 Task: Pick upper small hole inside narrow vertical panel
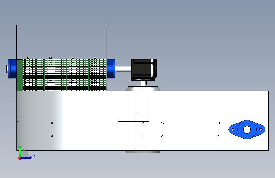(143, 123)
